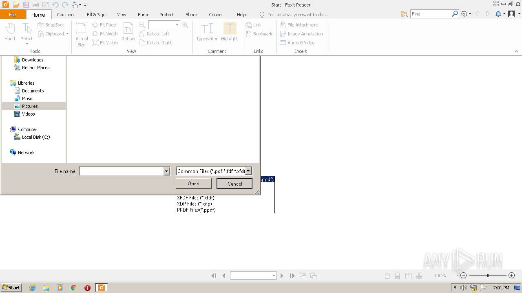
Task: Open the File name dropdown arrow
Action: pyautogui.click(x=166, y=171)
